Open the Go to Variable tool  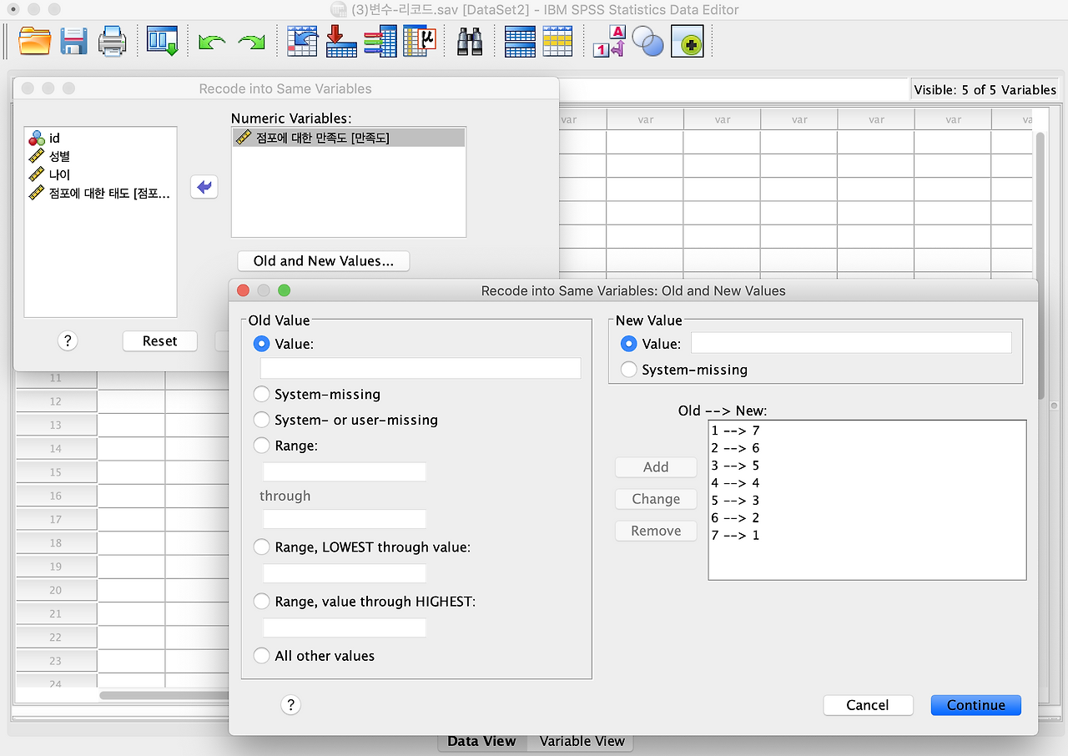[341, 41]
